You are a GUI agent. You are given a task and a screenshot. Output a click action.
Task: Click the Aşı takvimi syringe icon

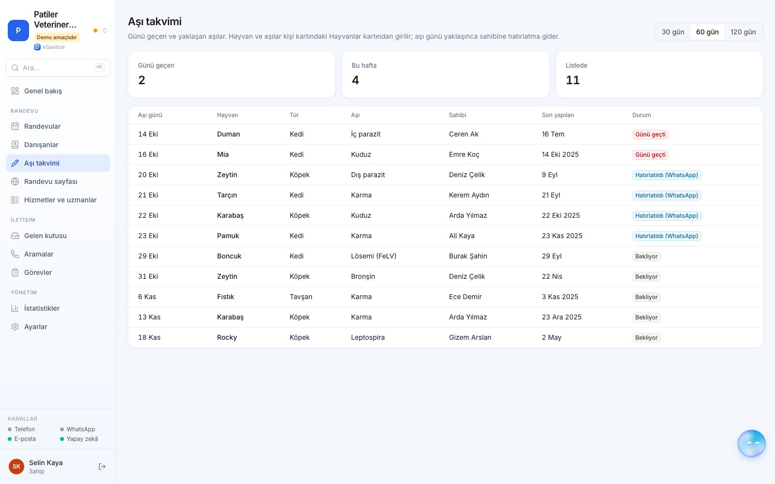(15, 163)
